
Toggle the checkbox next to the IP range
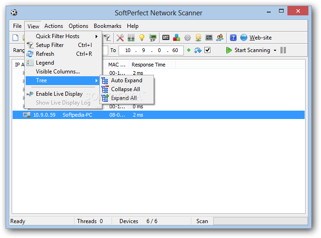[x=207, y=50]
